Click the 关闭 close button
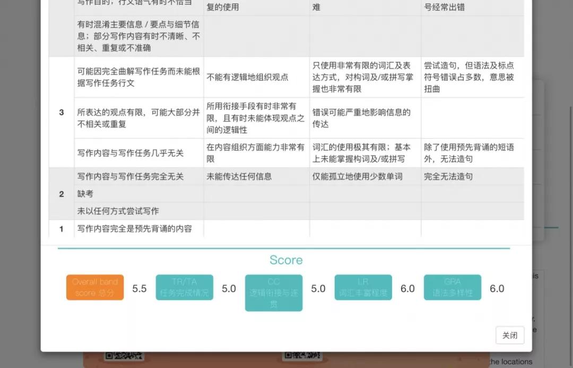 [x=509, y=335]
